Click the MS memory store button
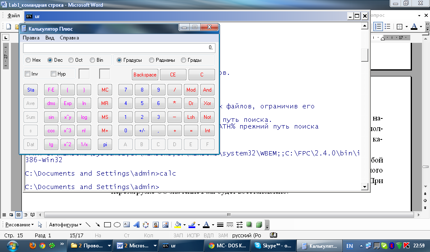Viewport: 430px width, 252px height. click(105, 117)
